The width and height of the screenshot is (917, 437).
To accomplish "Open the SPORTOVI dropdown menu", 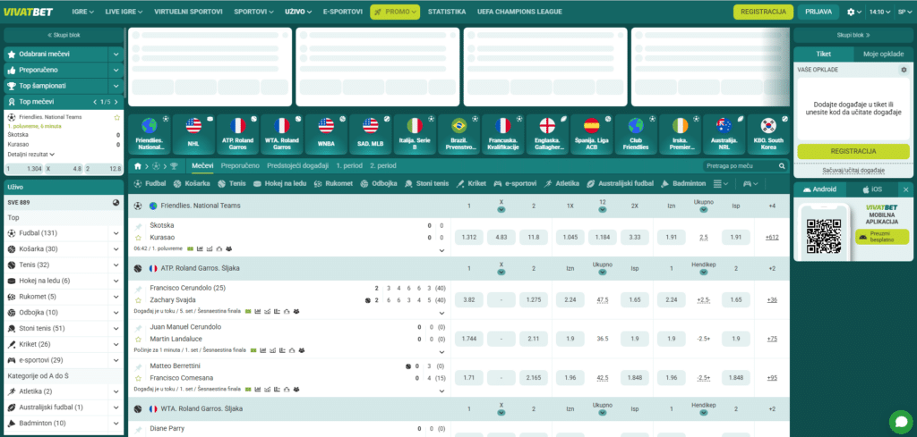I will [x=253, y=12].
